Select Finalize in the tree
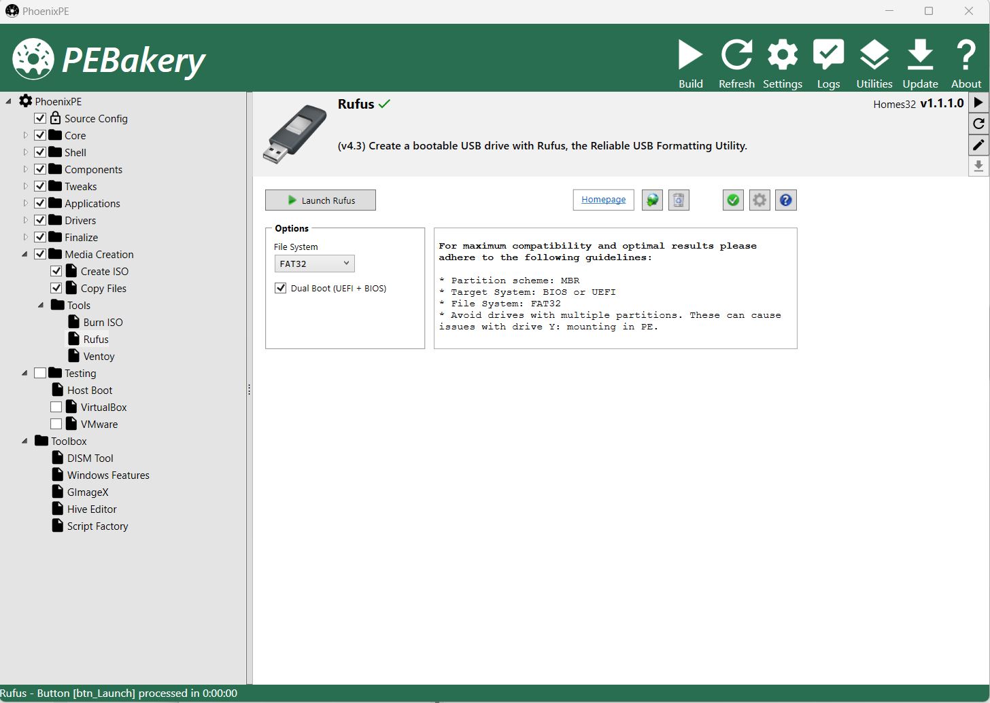The height and width of the screenshot is (703, 990). 82,237
